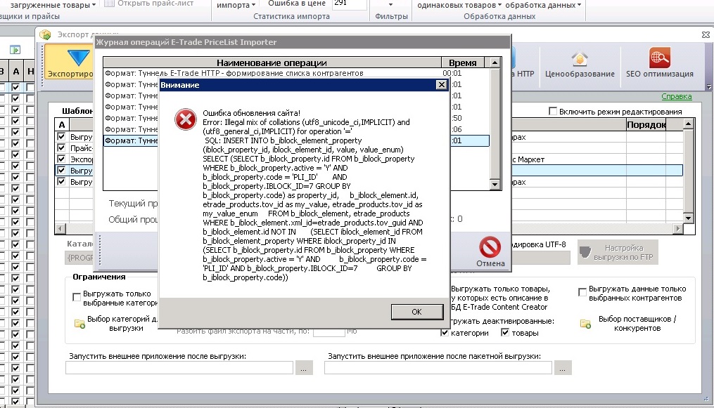Open одинаковых товаров dropdown
This screenshot has width=714, height=408.
(459, 5)
